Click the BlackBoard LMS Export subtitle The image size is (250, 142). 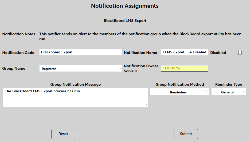pos(125,21)
